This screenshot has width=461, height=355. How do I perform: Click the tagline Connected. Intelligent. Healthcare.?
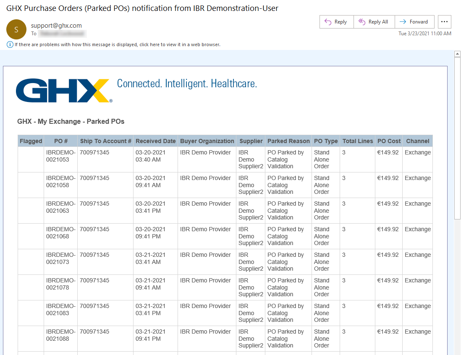coord(187,84)
